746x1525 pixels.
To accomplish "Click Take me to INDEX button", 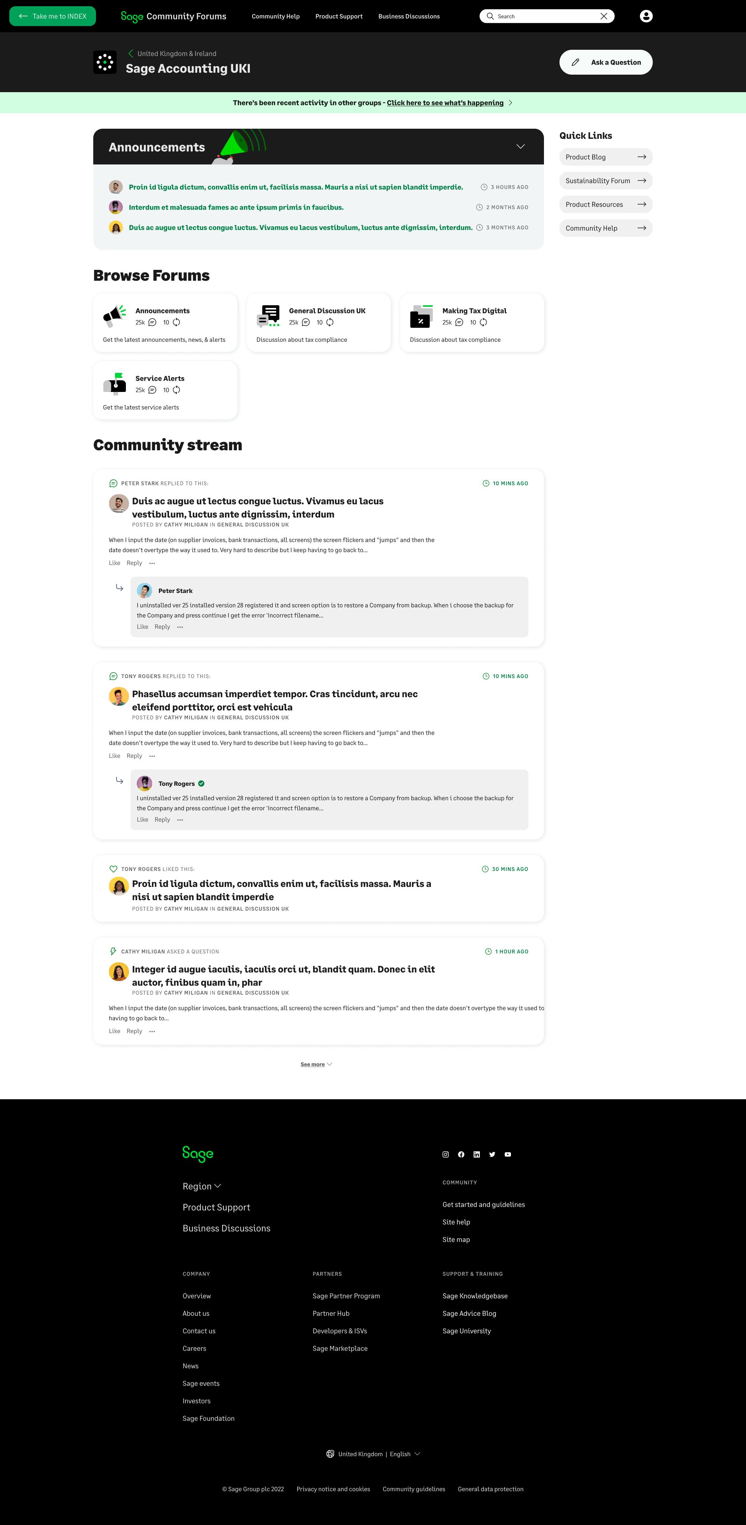I will [53, 16].
